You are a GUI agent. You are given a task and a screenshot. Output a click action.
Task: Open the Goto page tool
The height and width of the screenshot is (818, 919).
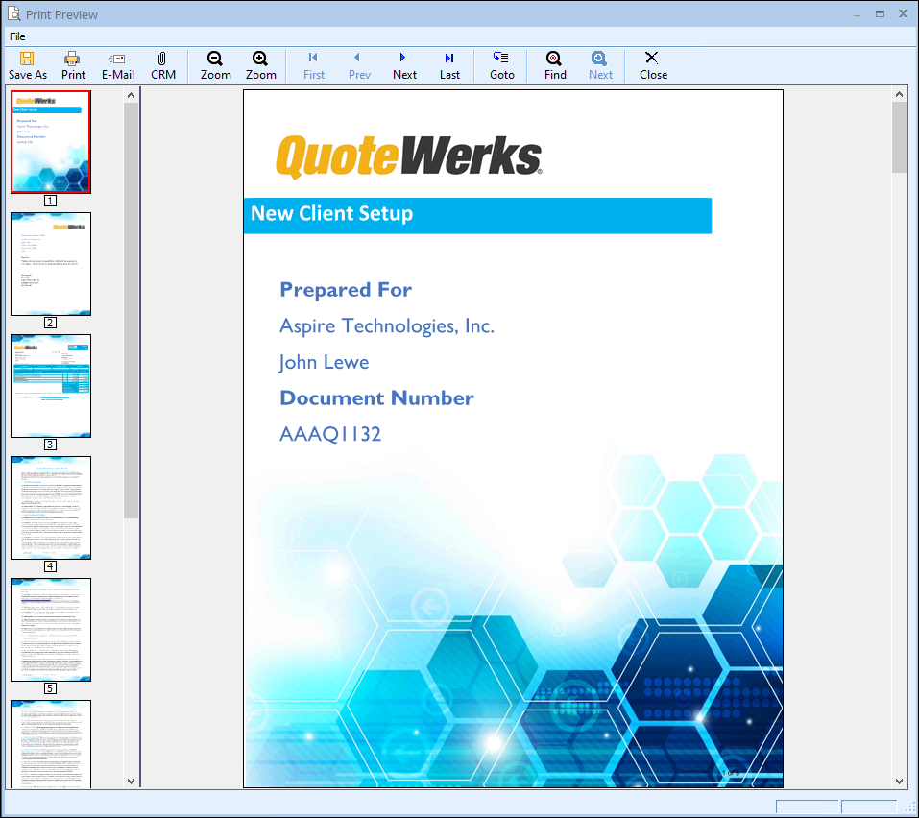pos(501,59)
